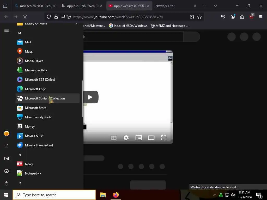Launch Maps app in Start list
The height and width of the screenshot is (200, 267).
coord(47,51)
